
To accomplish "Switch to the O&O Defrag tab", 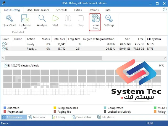I will click(x=12, y=10).
